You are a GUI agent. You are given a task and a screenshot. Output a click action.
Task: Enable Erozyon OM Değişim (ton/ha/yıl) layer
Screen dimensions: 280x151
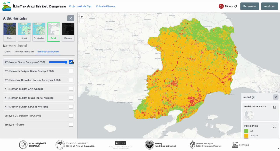coord(71,116)
